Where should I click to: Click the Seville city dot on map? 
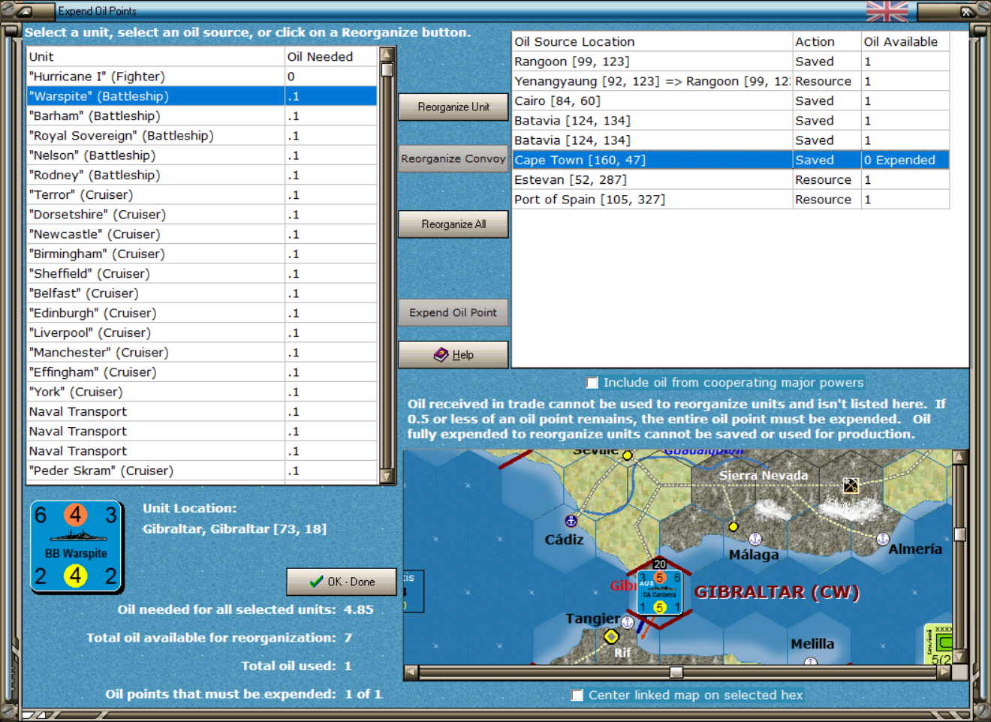[628, 455]
